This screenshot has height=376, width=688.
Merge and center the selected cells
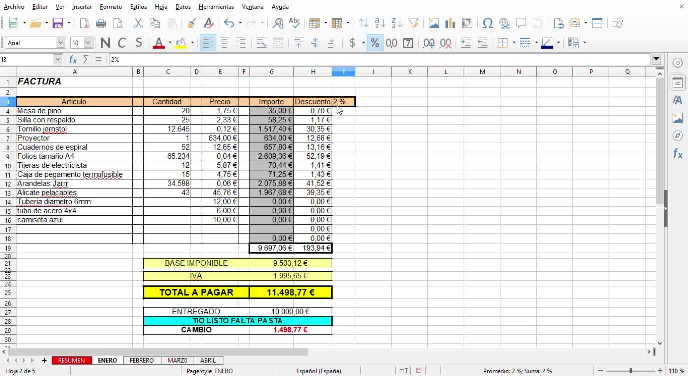click(x=278, y=43)
